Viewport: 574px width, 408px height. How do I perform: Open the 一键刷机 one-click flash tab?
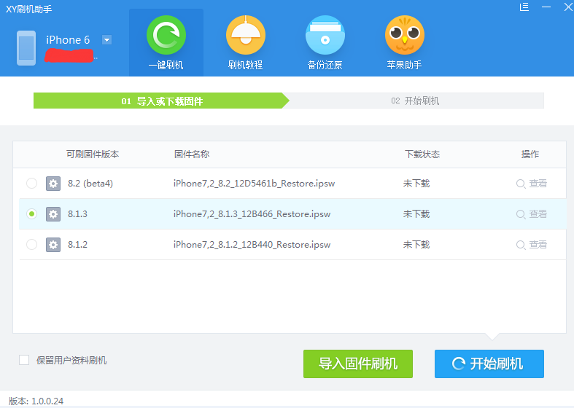tap(166, 42)
